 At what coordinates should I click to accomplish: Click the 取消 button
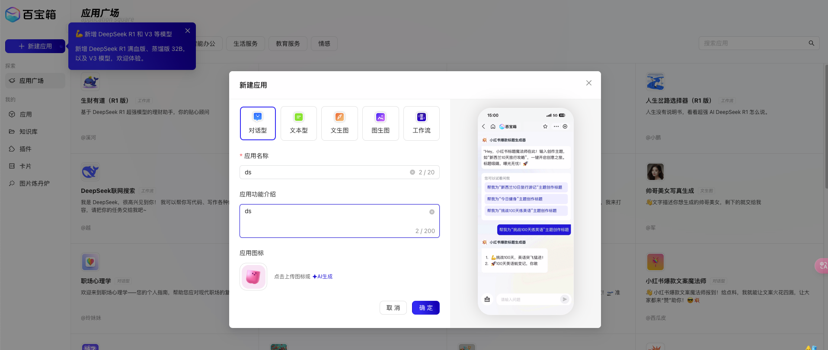click(x=393, y=308)
